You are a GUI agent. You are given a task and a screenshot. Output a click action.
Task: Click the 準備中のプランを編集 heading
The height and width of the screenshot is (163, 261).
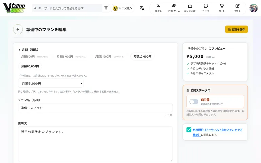(x=46, y=30)
